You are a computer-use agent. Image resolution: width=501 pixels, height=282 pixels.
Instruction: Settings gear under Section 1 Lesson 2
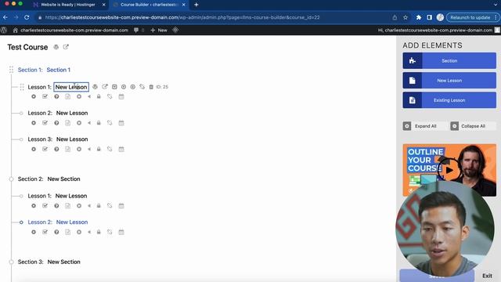tap(34, 123)
